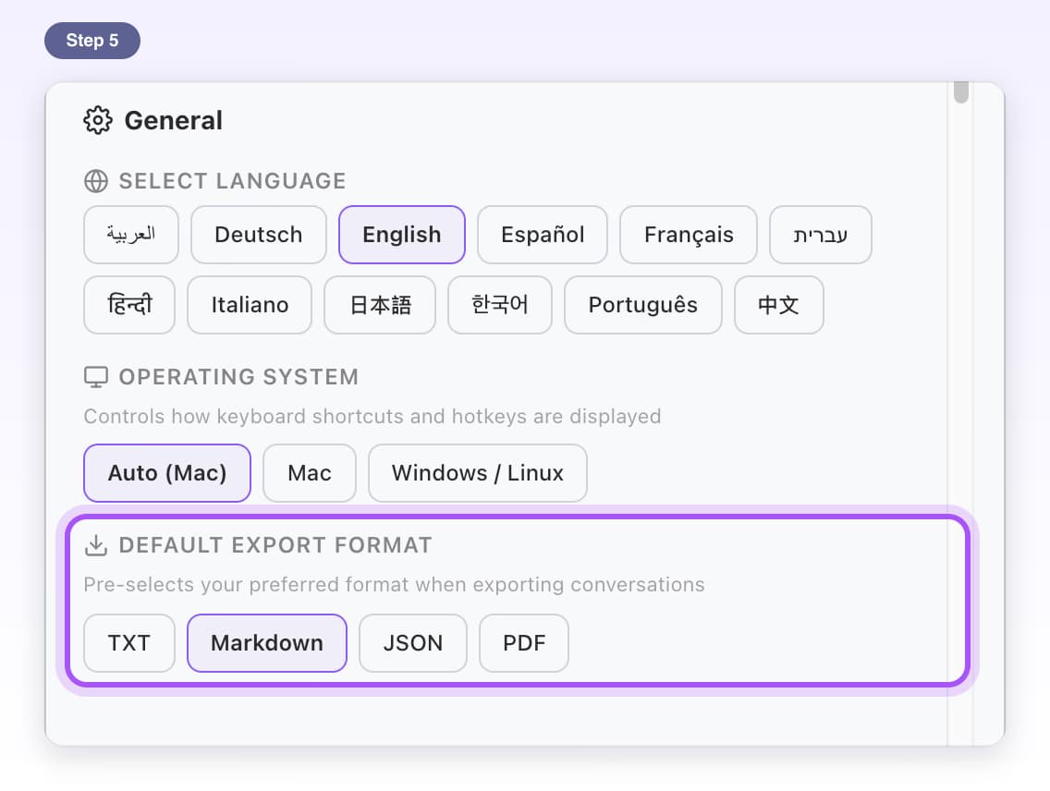1050x791 pixels.
Task: Click the OPERATING SYSTEM section label
Action: 238,377
